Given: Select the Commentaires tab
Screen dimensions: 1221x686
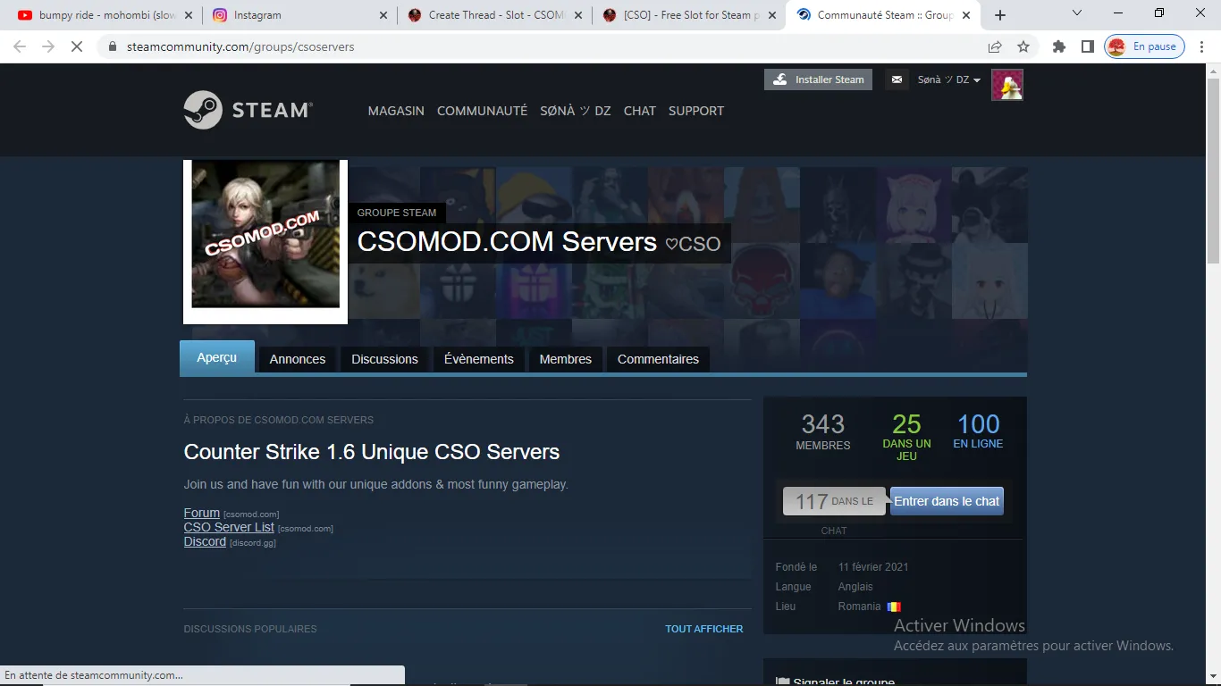Looking at the screenshot, I should (658, 359).
